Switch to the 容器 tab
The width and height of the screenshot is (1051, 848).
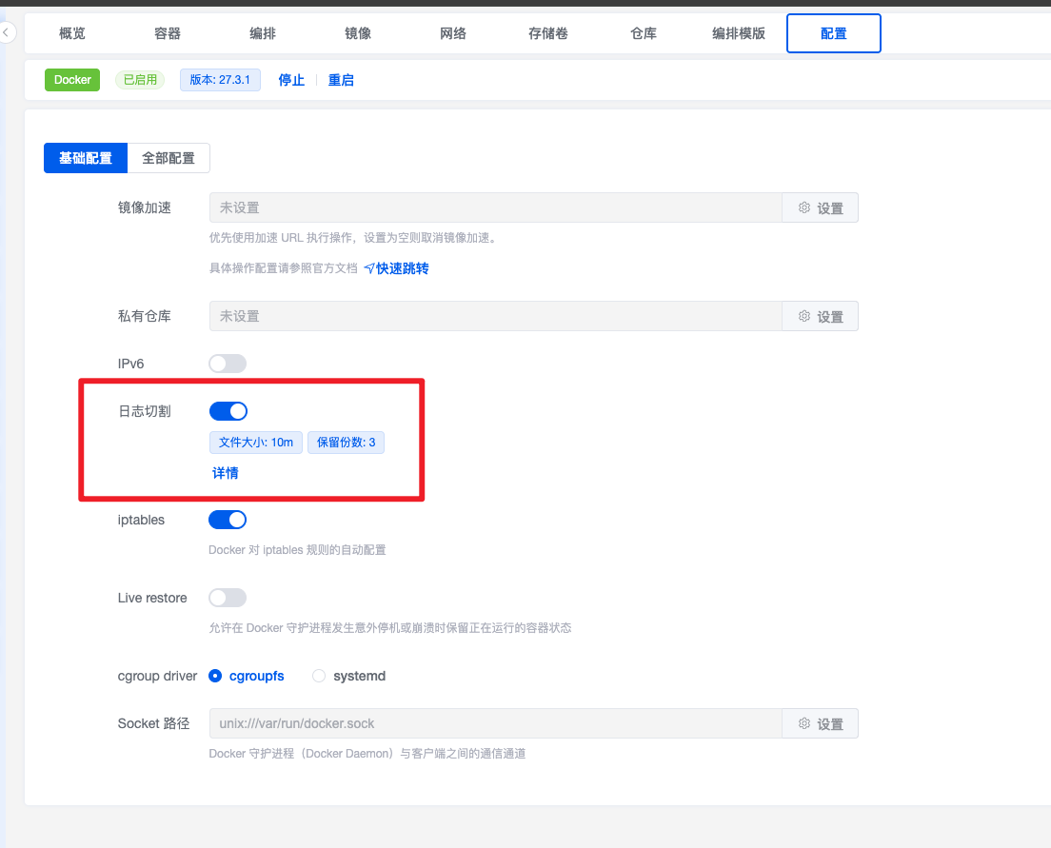click(x=168, y=33)
